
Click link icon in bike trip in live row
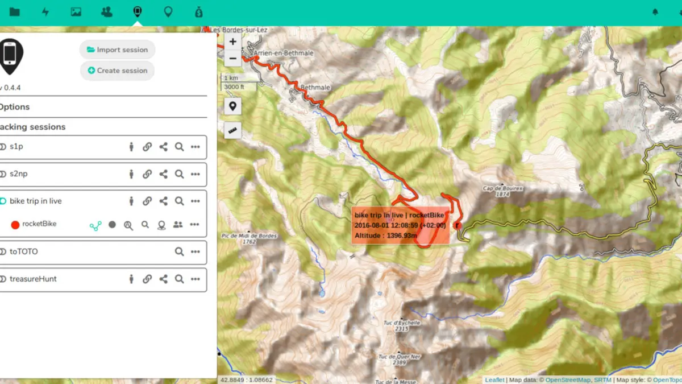[147, 201]
